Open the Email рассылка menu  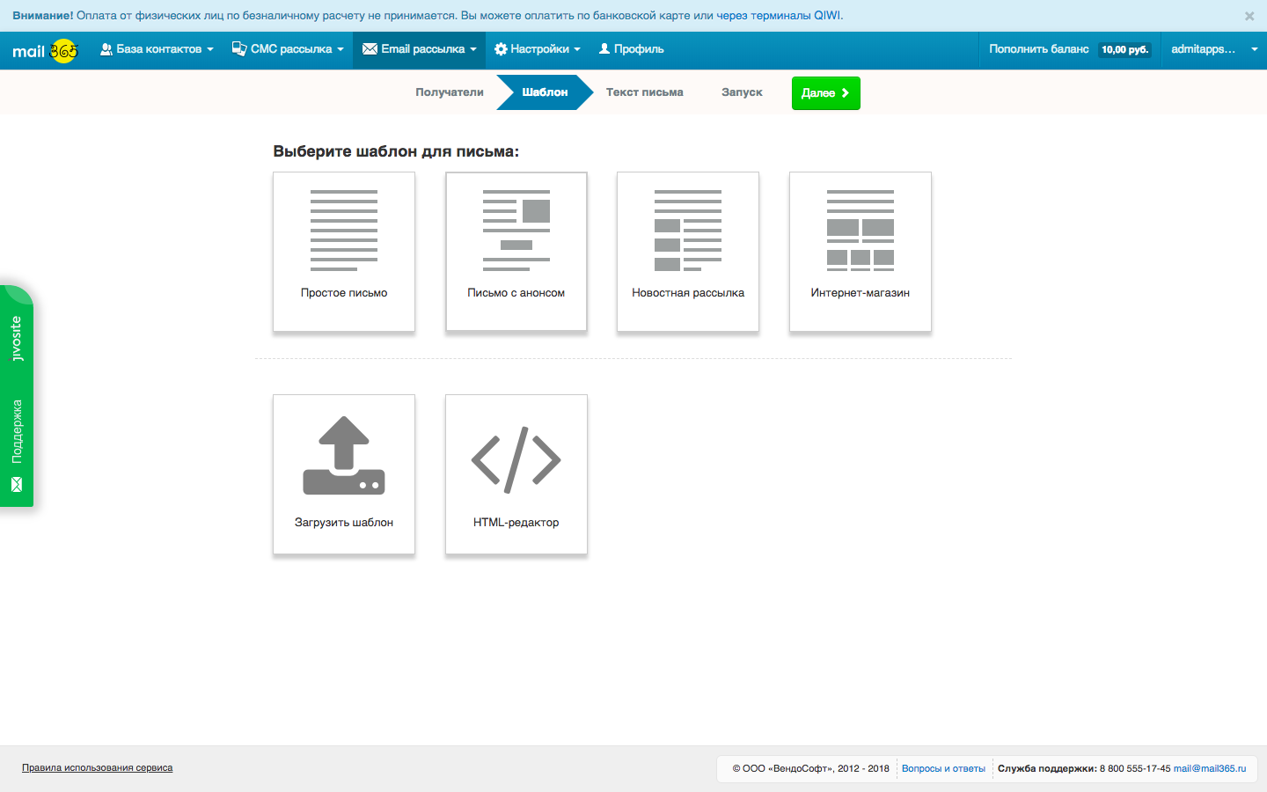coord(420,50)
